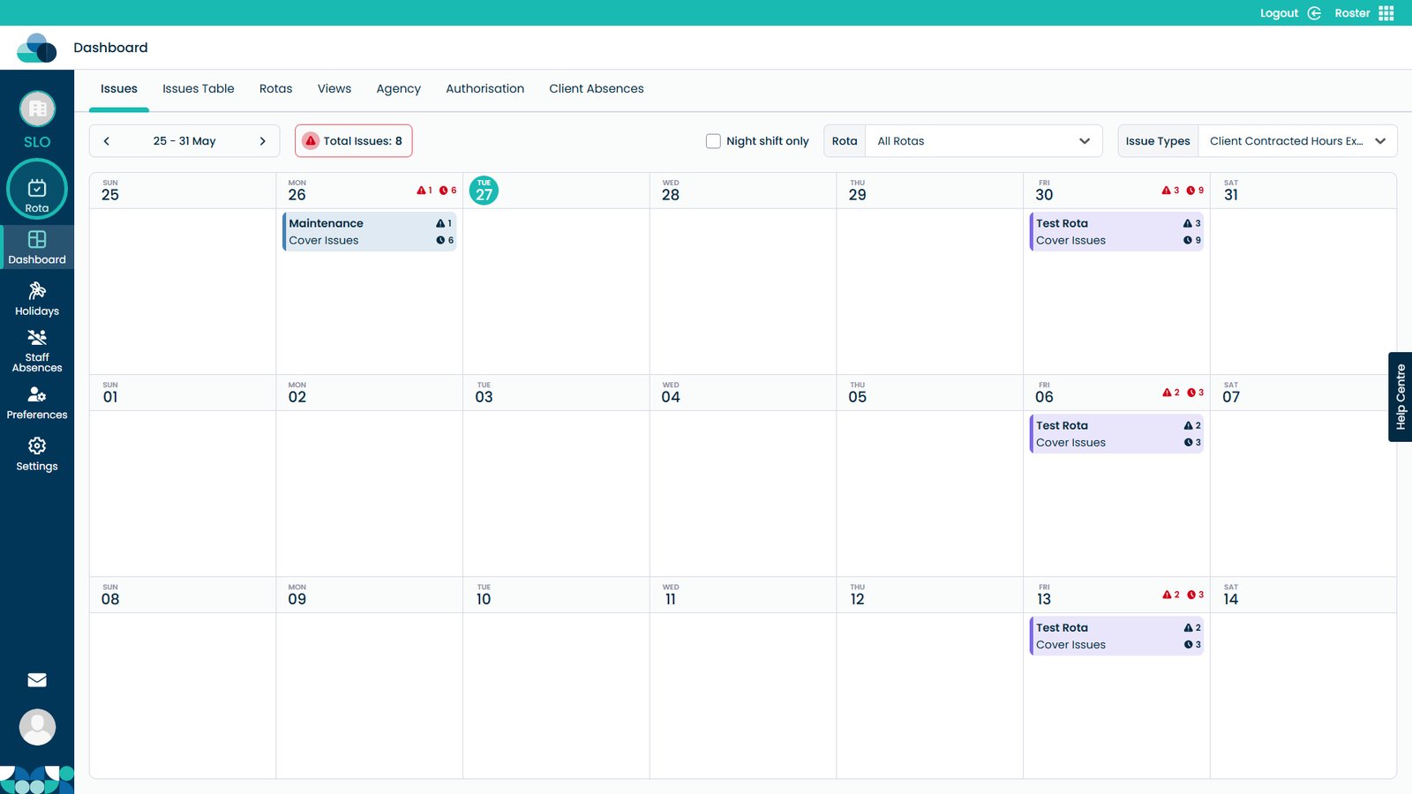This screenshot has width=1412, height=794.
Task: Expand the All Rotas dropdown
Action: [x=983, y=141]
